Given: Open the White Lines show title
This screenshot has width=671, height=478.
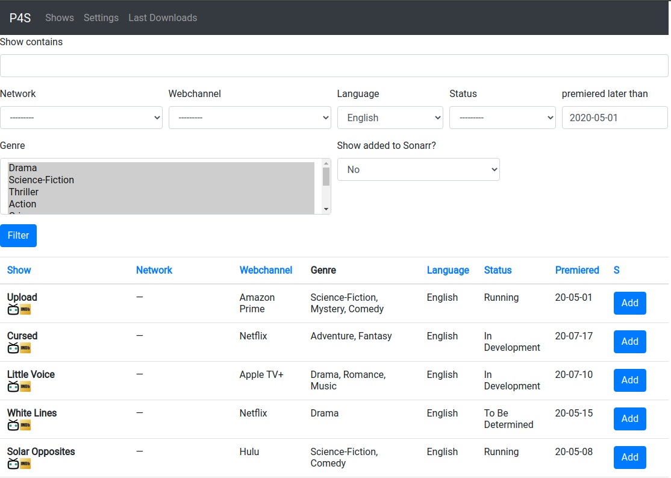Looking at the screenshot, I should [32, 413].
